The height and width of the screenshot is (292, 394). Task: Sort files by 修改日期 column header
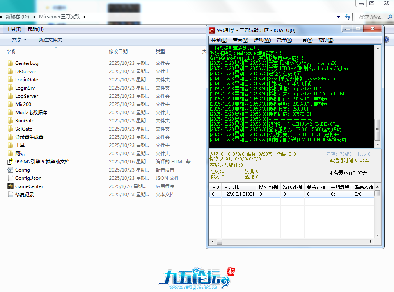[x=118, y=51]
